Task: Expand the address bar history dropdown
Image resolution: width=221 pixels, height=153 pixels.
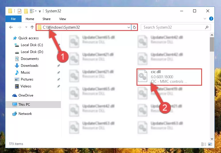Action: click(128, 28)
